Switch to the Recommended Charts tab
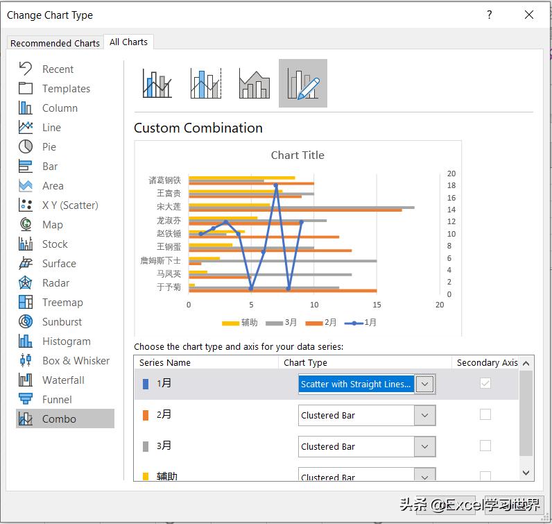The width and height of the screenshot is (552, 524). pos(55,43)
